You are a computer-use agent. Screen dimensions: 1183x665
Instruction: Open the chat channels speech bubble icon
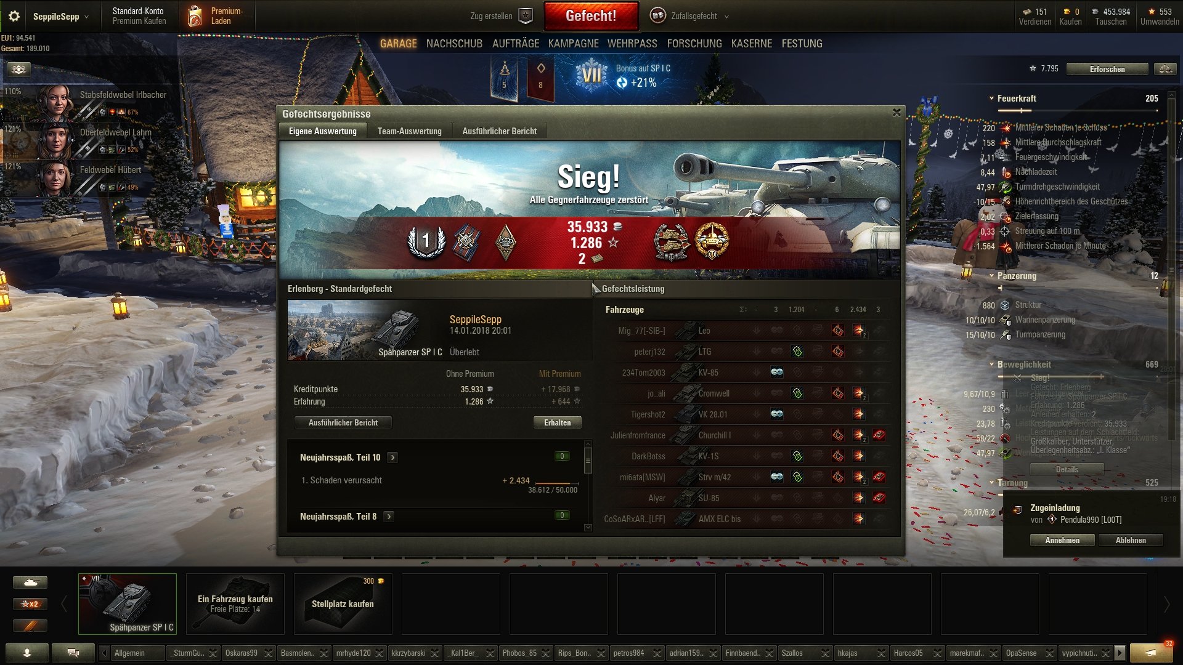coord(73,653)
